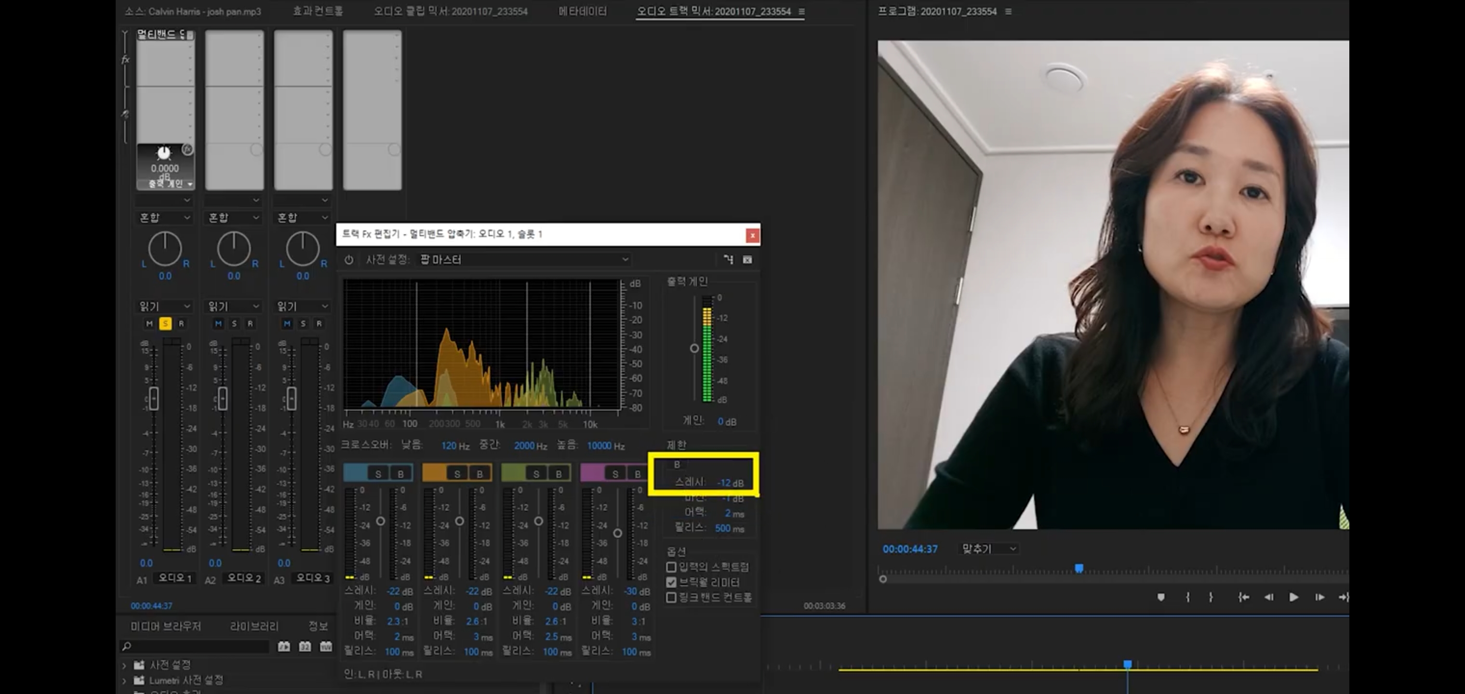Click the Add Marker icon

click(x=1161, y=597)
